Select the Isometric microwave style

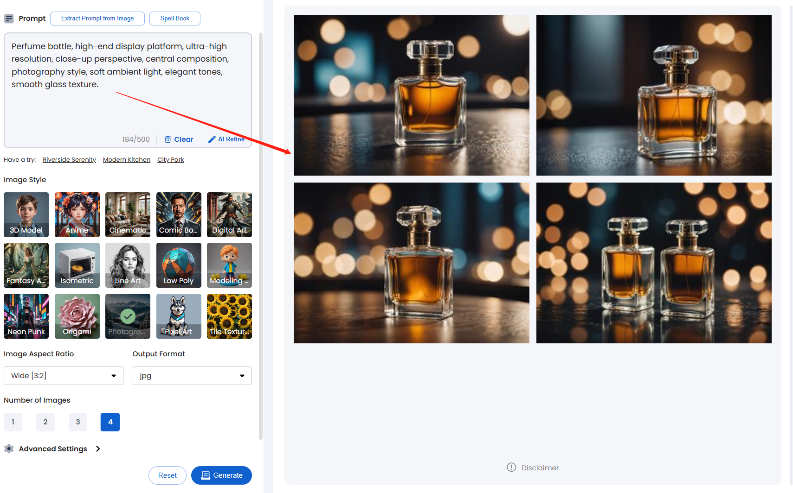(x=77, y=265)
